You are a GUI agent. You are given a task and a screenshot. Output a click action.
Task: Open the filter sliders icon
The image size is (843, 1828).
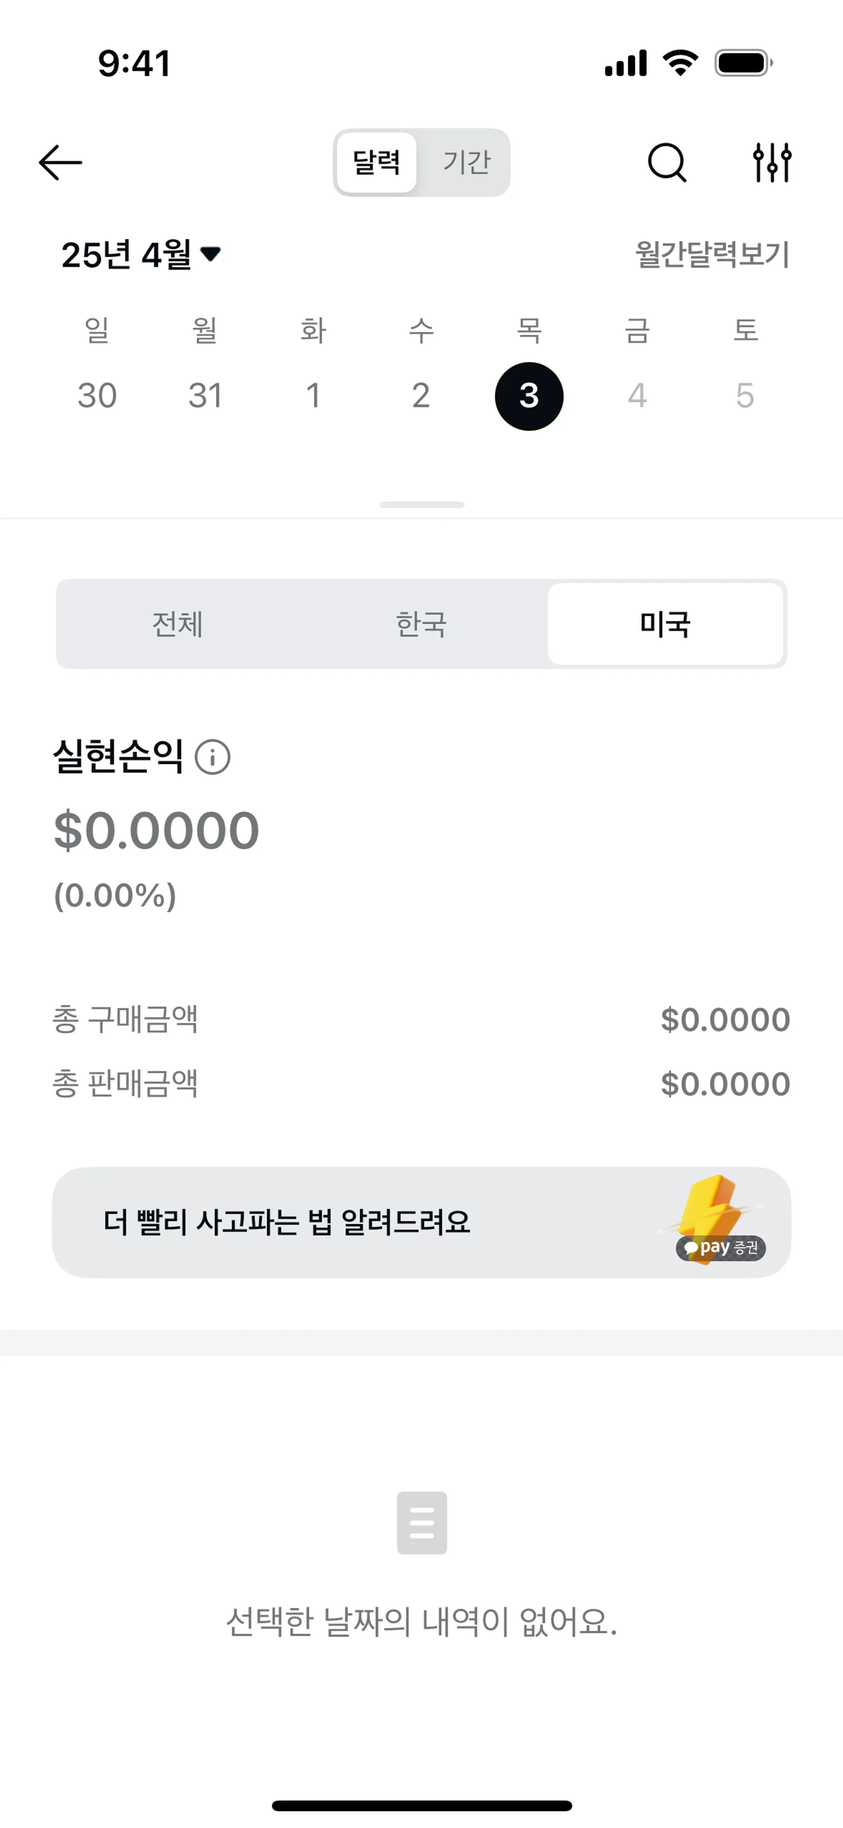772,163
